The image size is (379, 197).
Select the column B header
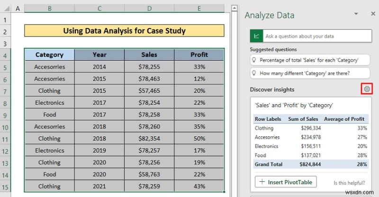point(49,9)
